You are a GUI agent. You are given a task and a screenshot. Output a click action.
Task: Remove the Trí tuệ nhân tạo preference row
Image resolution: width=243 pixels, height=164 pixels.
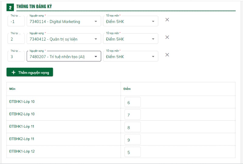coord(167,55)
